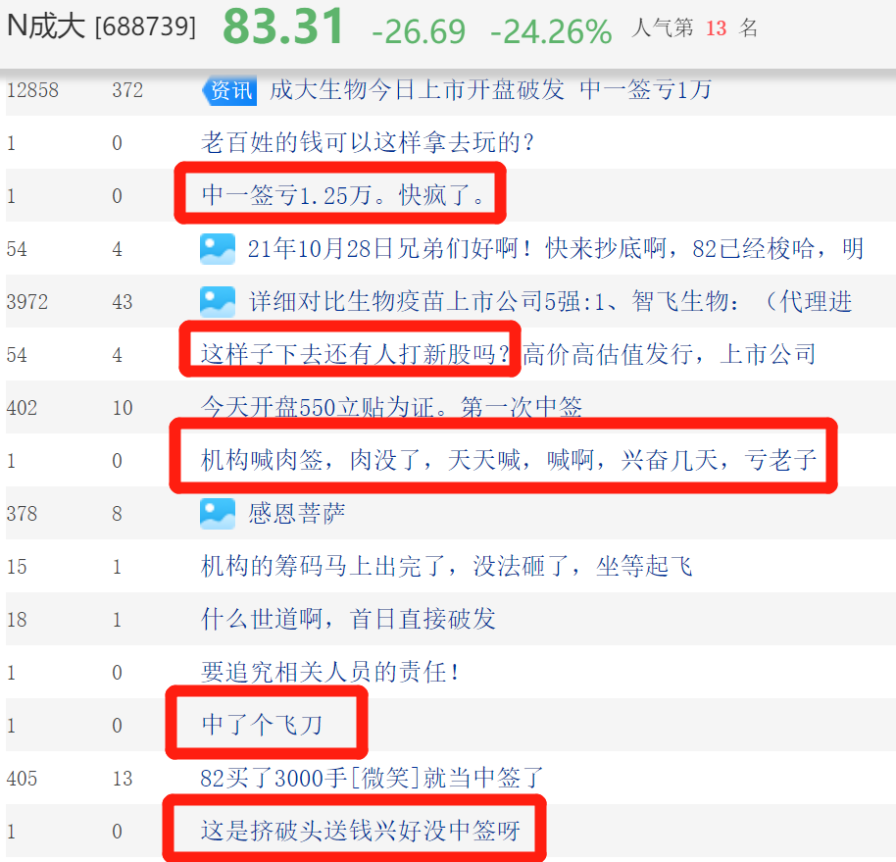Open the post 中一签亏1.25万。快疯了。
896x862 pixels.
point(338,194)
